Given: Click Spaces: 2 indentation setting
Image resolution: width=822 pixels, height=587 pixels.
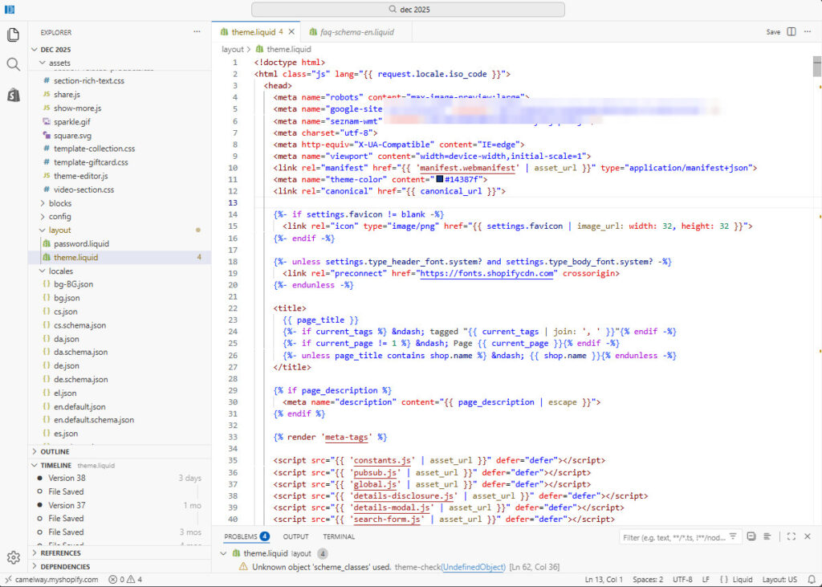Looking at the screenshot, I should [x=648, y=580].
